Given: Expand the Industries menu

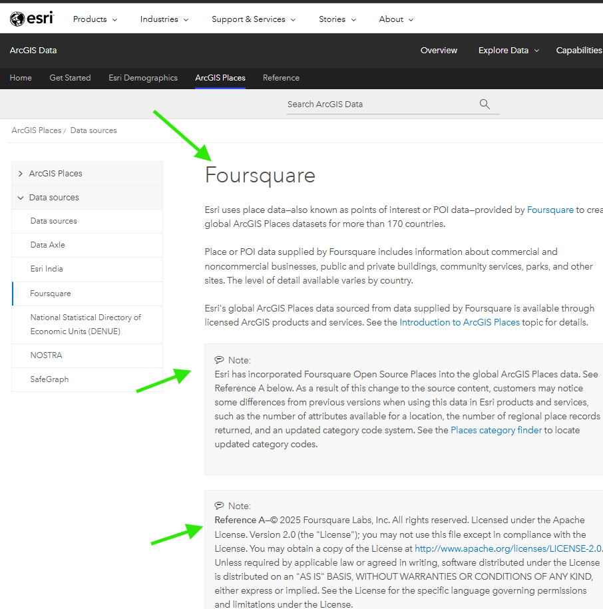Looking at the screenshot, I should point(164,19).
